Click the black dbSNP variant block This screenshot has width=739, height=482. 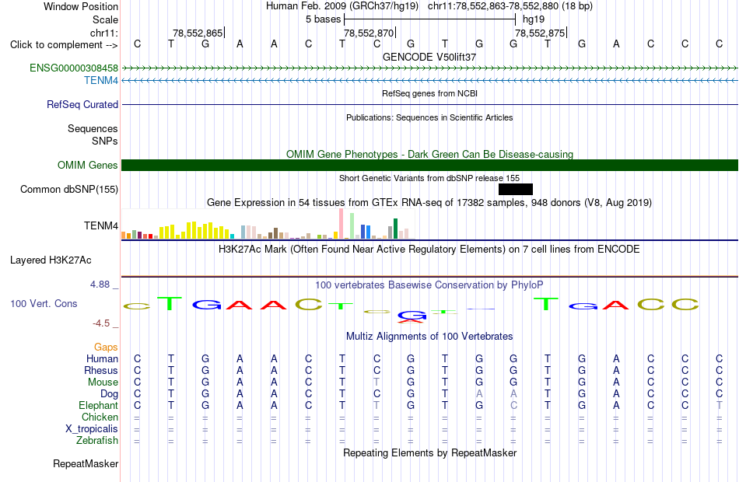[x=516, y=190]
